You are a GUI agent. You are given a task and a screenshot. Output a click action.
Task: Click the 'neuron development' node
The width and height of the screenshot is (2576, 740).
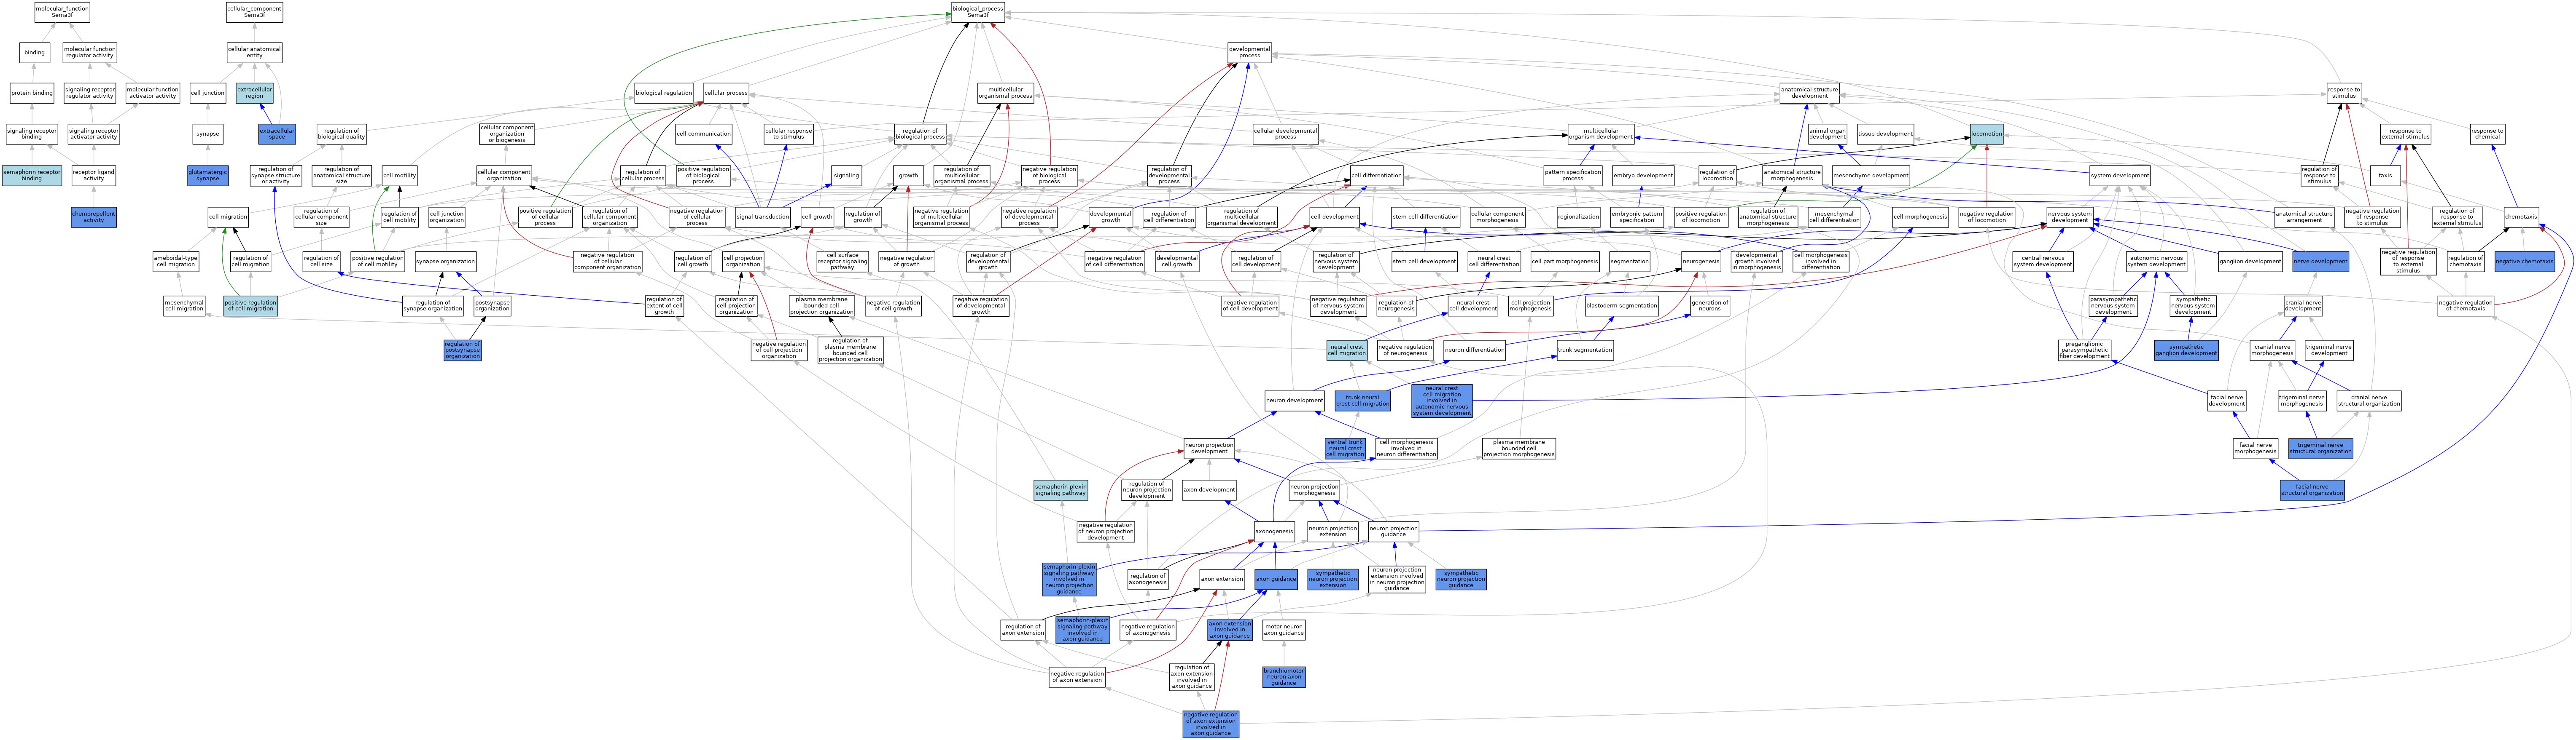(1295, 401)
